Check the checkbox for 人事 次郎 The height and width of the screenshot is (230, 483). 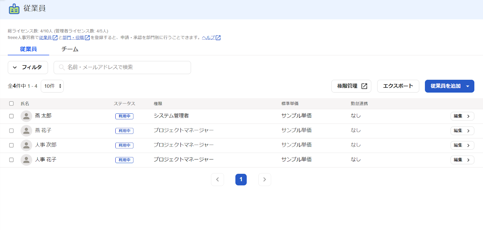(11, 145)
